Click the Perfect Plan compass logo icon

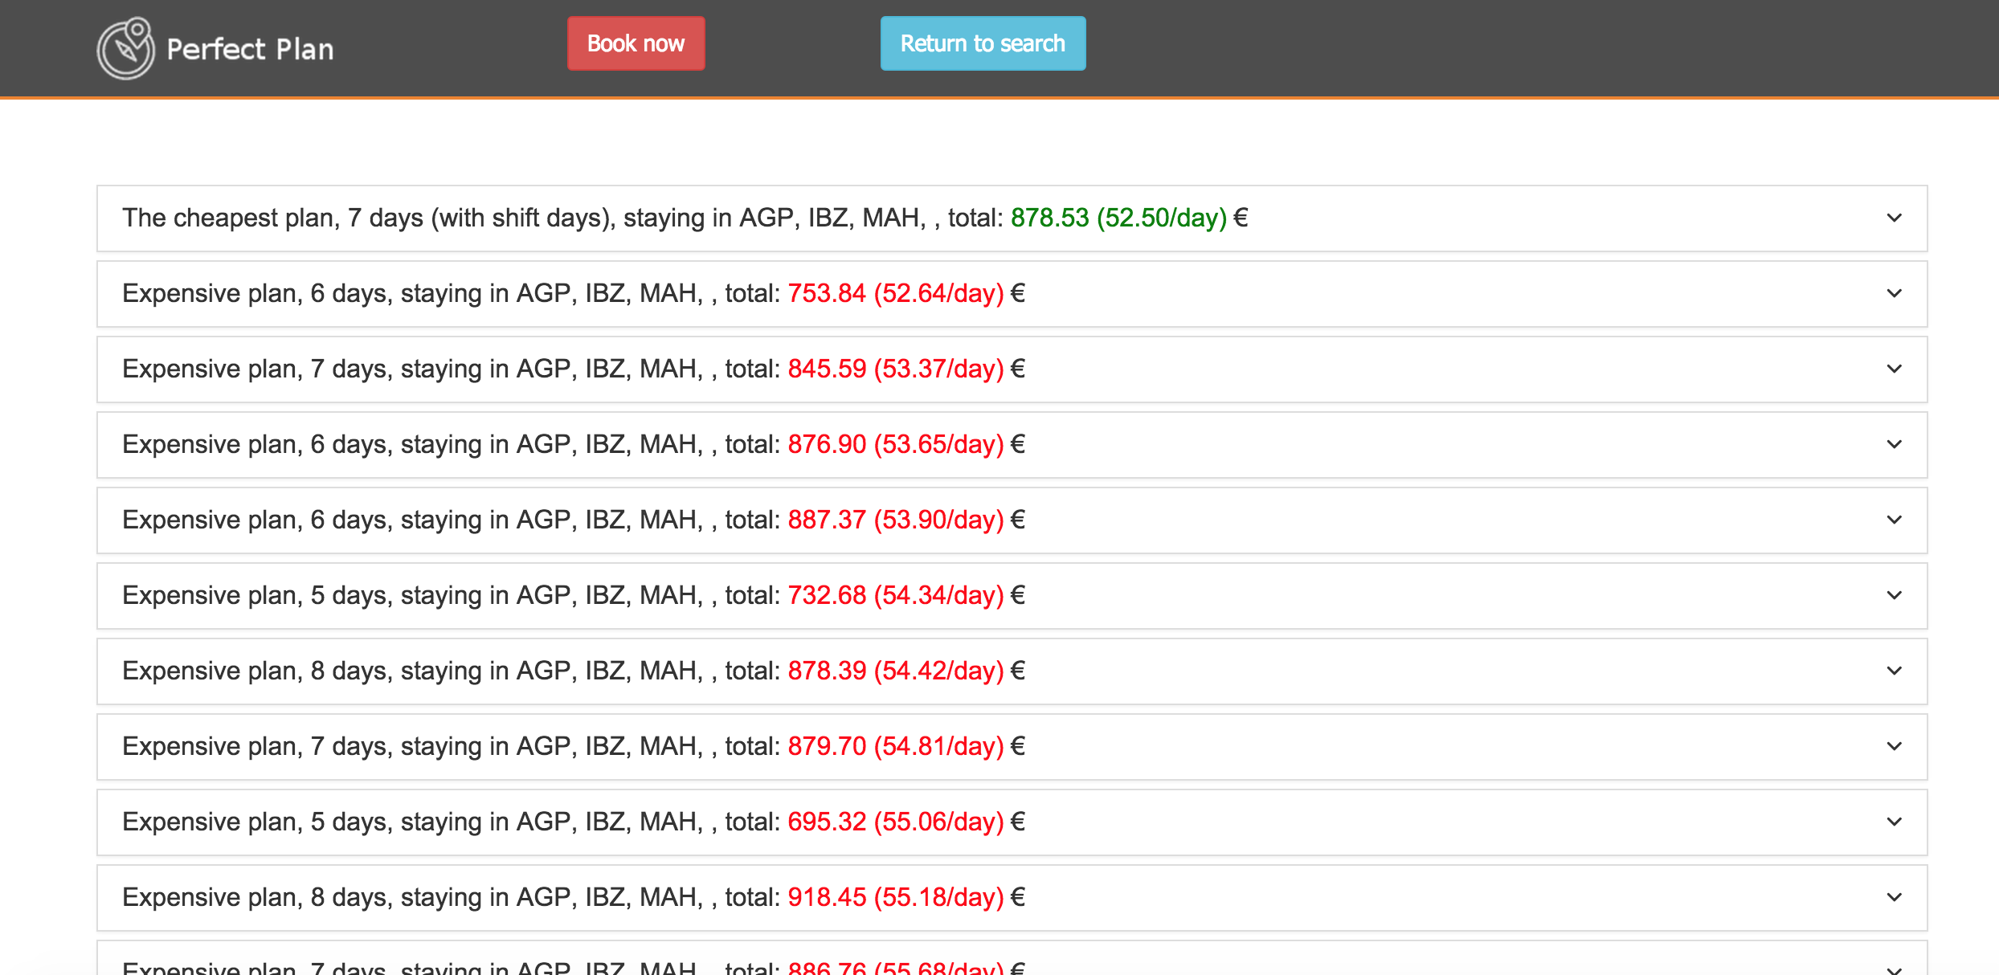(125, 49)
